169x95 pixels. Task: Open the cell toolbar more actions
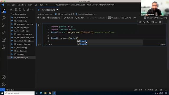click(156, 22)
